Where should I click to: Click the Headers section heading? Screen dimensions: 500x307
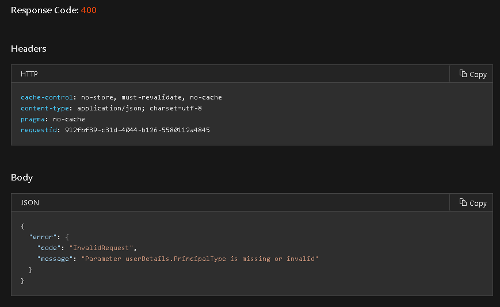pos(29,49)
